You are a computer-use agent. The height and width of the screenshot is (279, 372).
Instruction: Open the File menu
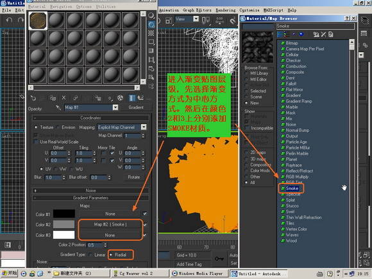pos(6,10)
